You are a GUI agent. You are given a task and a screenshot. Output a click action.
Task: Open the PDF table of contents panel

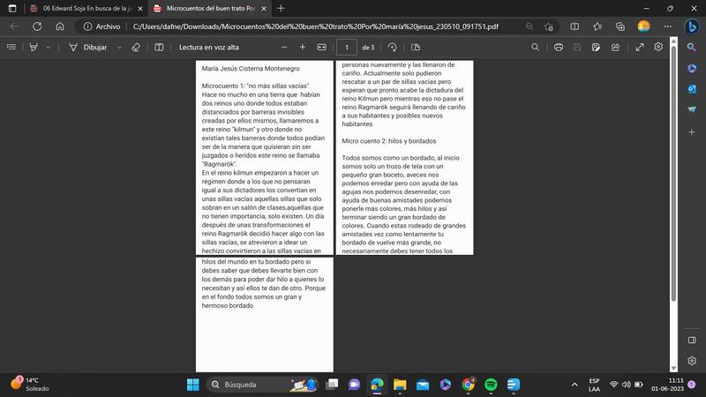[11, 47]
